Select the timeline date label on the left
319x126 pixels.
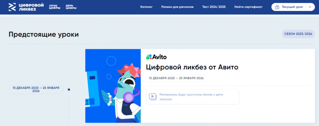click(x=36, y=89)
